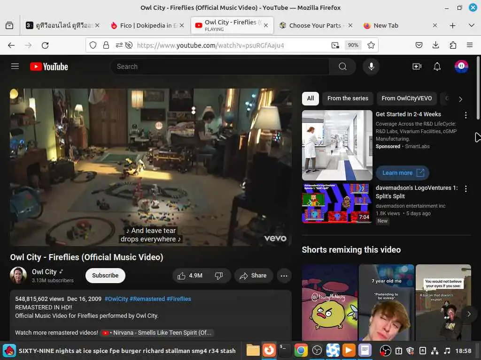The image size is (481, 360).
Task: List all tabs dropdown
Action: tap(472, 25)
